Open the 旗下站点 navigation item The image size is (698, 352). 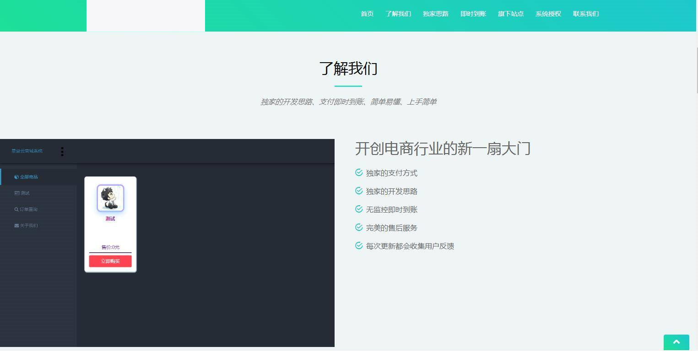[x=510, y=14]
